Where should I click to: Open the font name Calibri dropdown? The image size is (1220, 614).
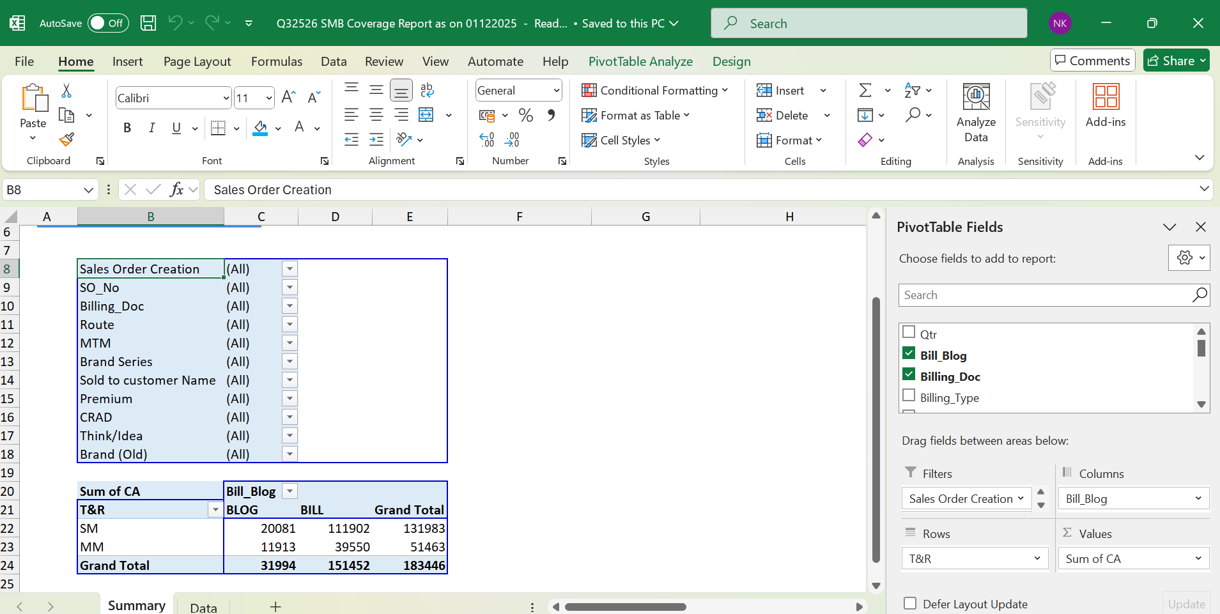coord(226,98)
